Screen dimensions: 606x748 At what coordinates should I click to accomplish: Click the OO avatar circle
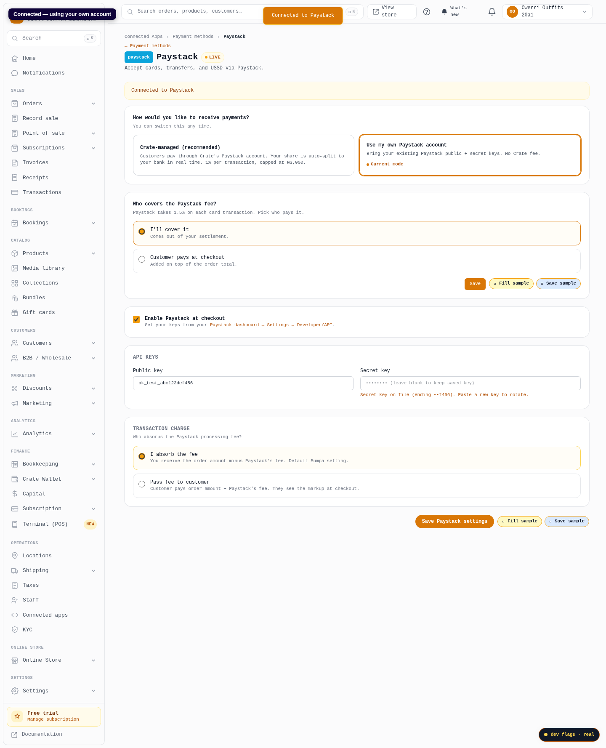(x=512, y=12)
